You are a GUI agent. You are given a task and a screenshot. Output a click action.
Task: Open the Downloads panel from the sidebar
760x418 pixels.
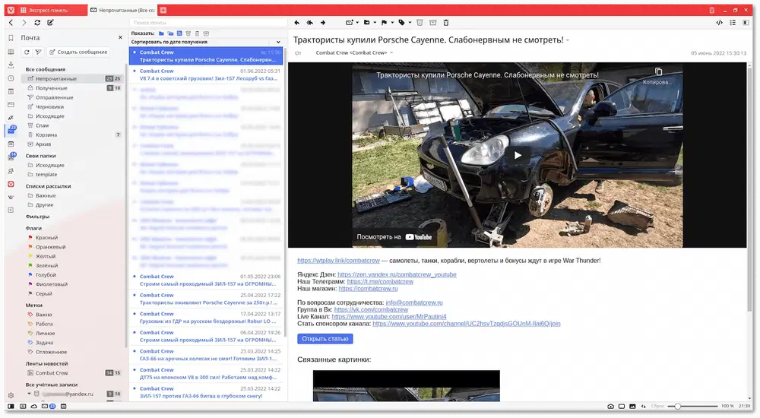click(11, 65)
